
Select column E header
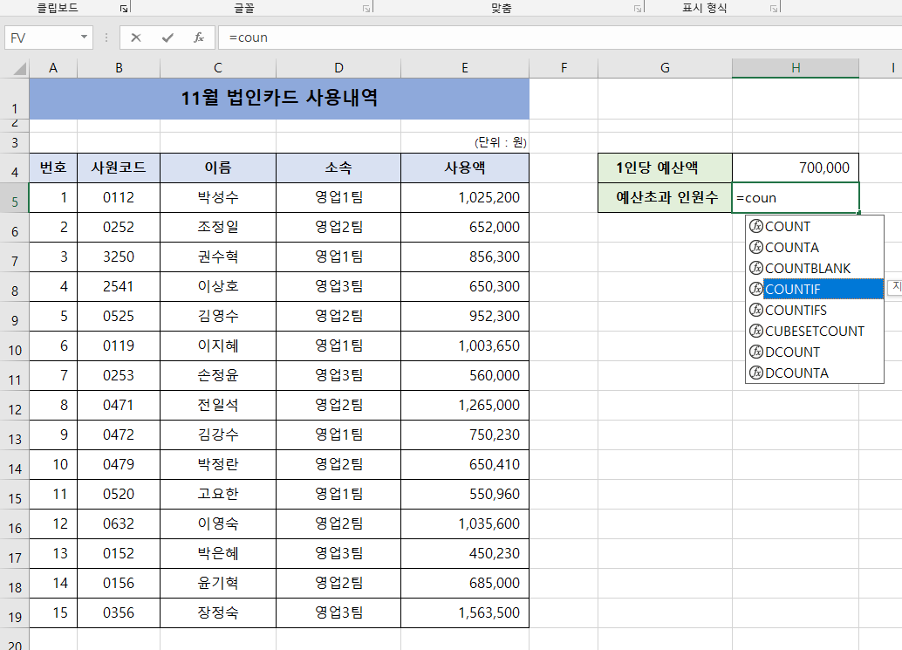click(465, 68)
